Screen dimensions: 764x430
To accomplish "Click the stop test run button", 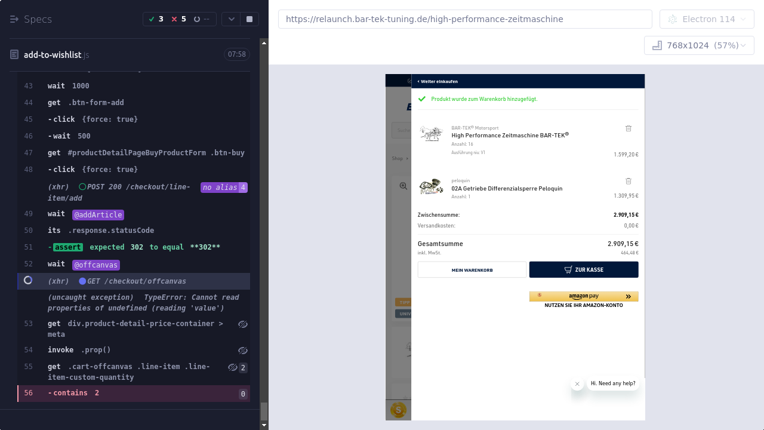I will point(249,19).
